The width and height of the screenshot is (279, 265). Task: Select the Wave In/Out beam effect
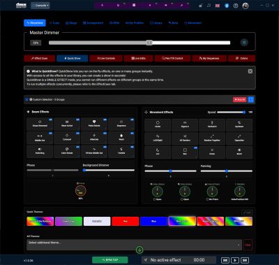[67, 124]
